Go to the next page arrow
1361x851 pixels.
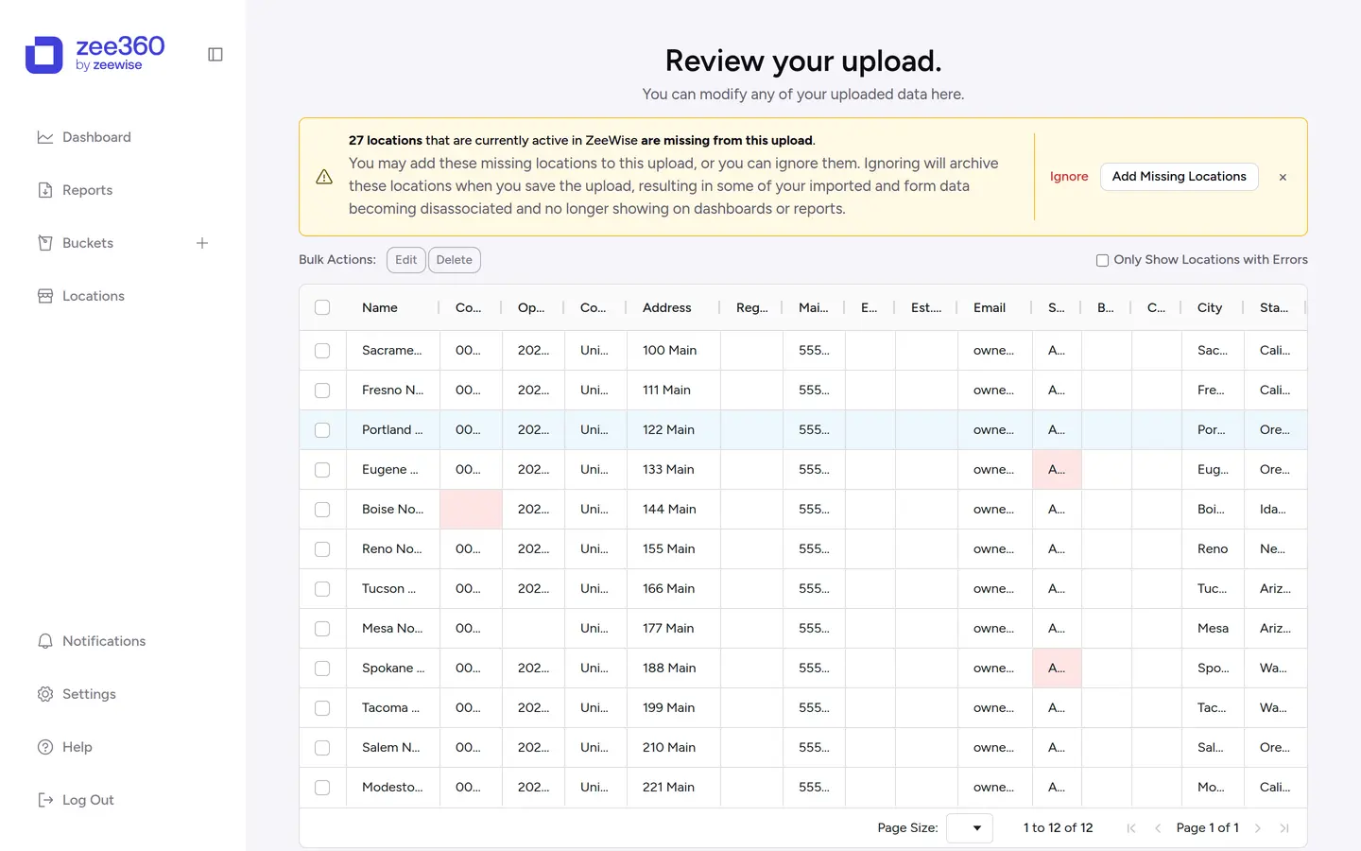(x=1258, y=828)
